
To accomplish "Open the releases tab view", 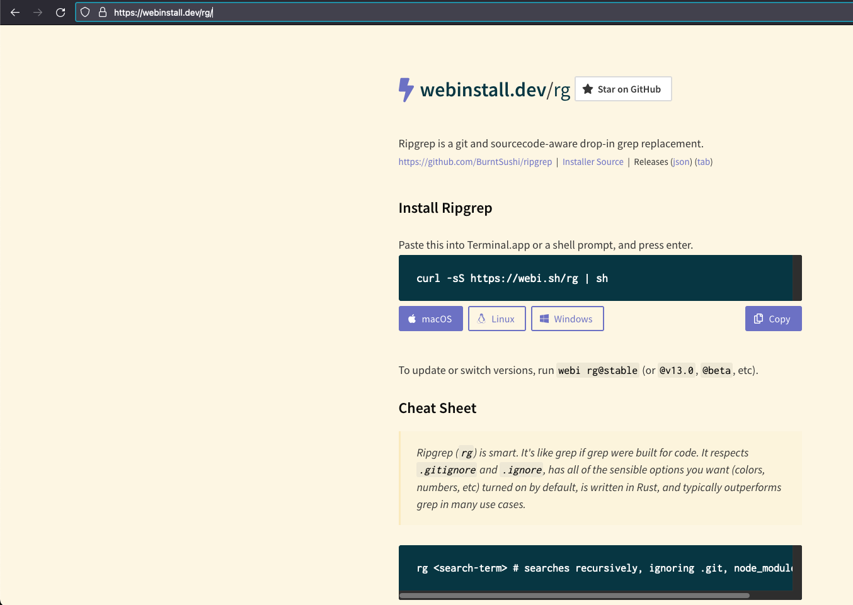I will 704,162.
